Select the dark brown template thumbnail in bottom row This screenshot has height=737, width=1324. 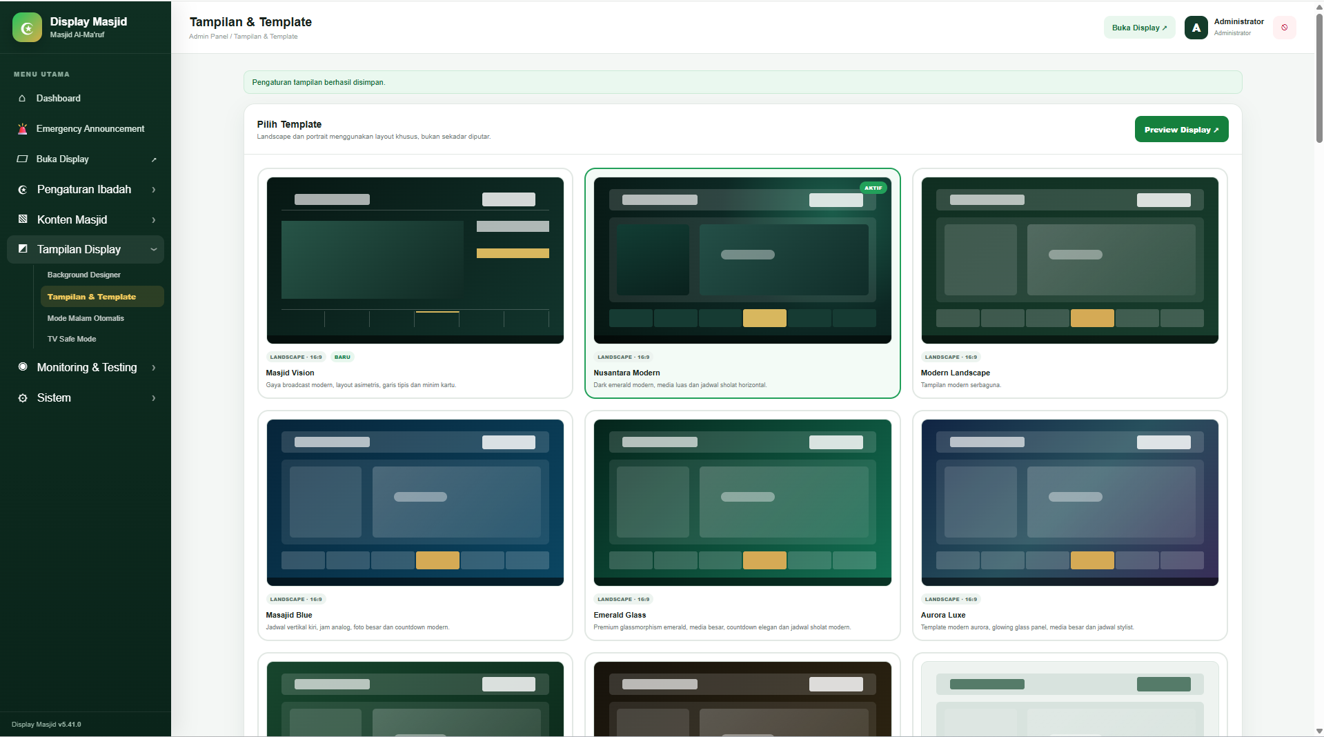point(742,698)
